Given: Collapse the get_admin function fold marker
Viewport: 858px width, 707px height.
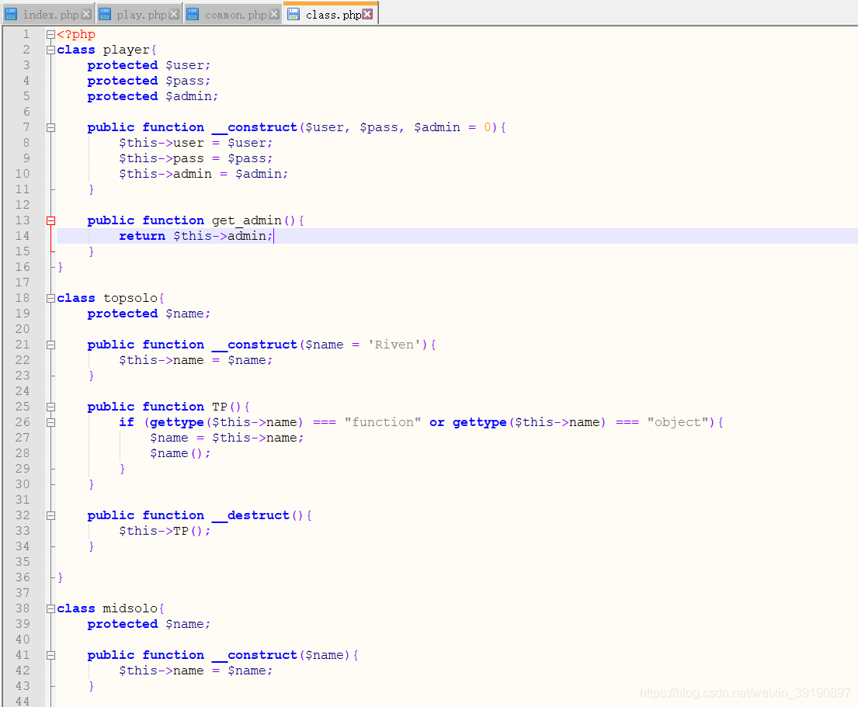Looking at the screenshot, I should 51,221.
